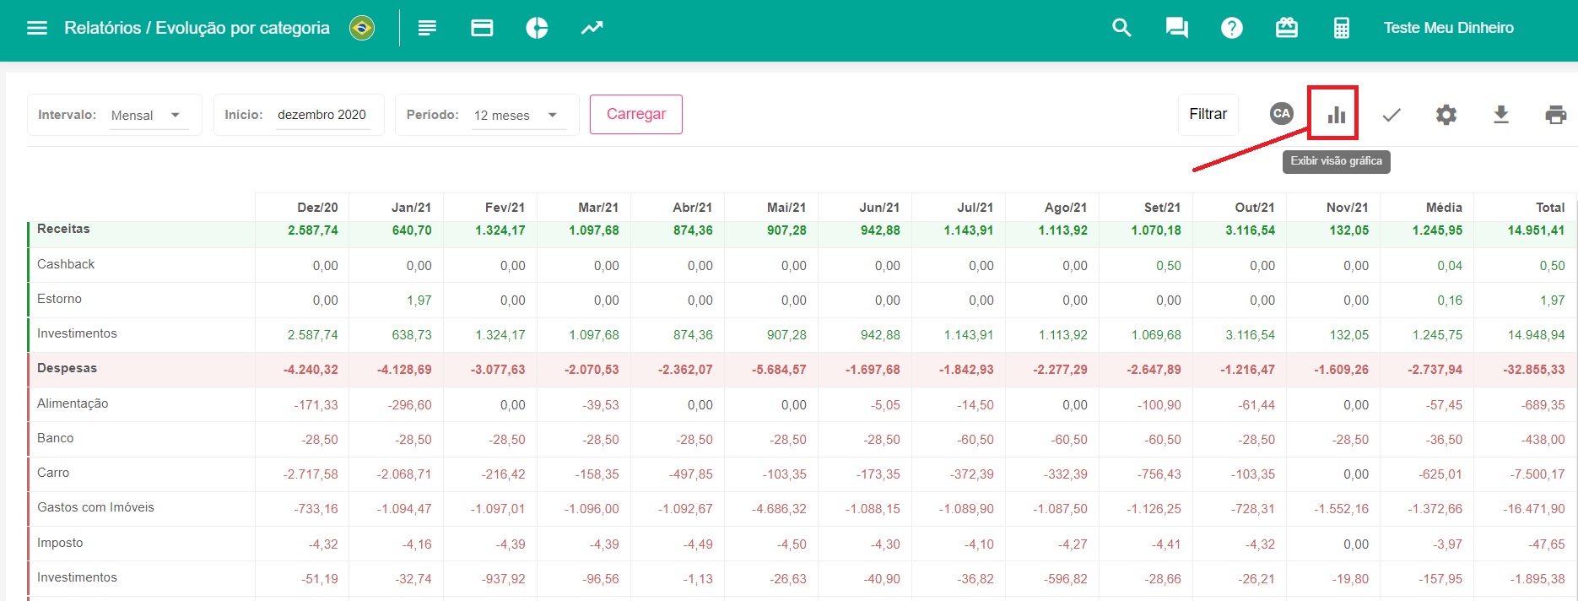Screen dimensions: 1578x601
Task: Open the transactions list icon in header
Action: 427,28
